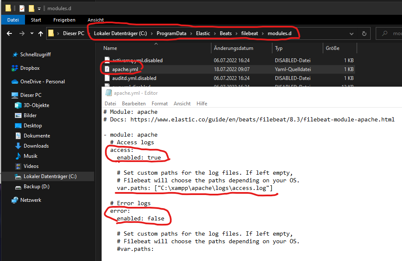Switch to the Ansicht ribbon tab

coord(96,20)
